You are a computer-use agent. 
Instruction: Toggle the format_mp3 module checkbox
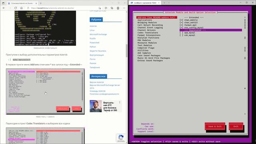pos(181,25)
